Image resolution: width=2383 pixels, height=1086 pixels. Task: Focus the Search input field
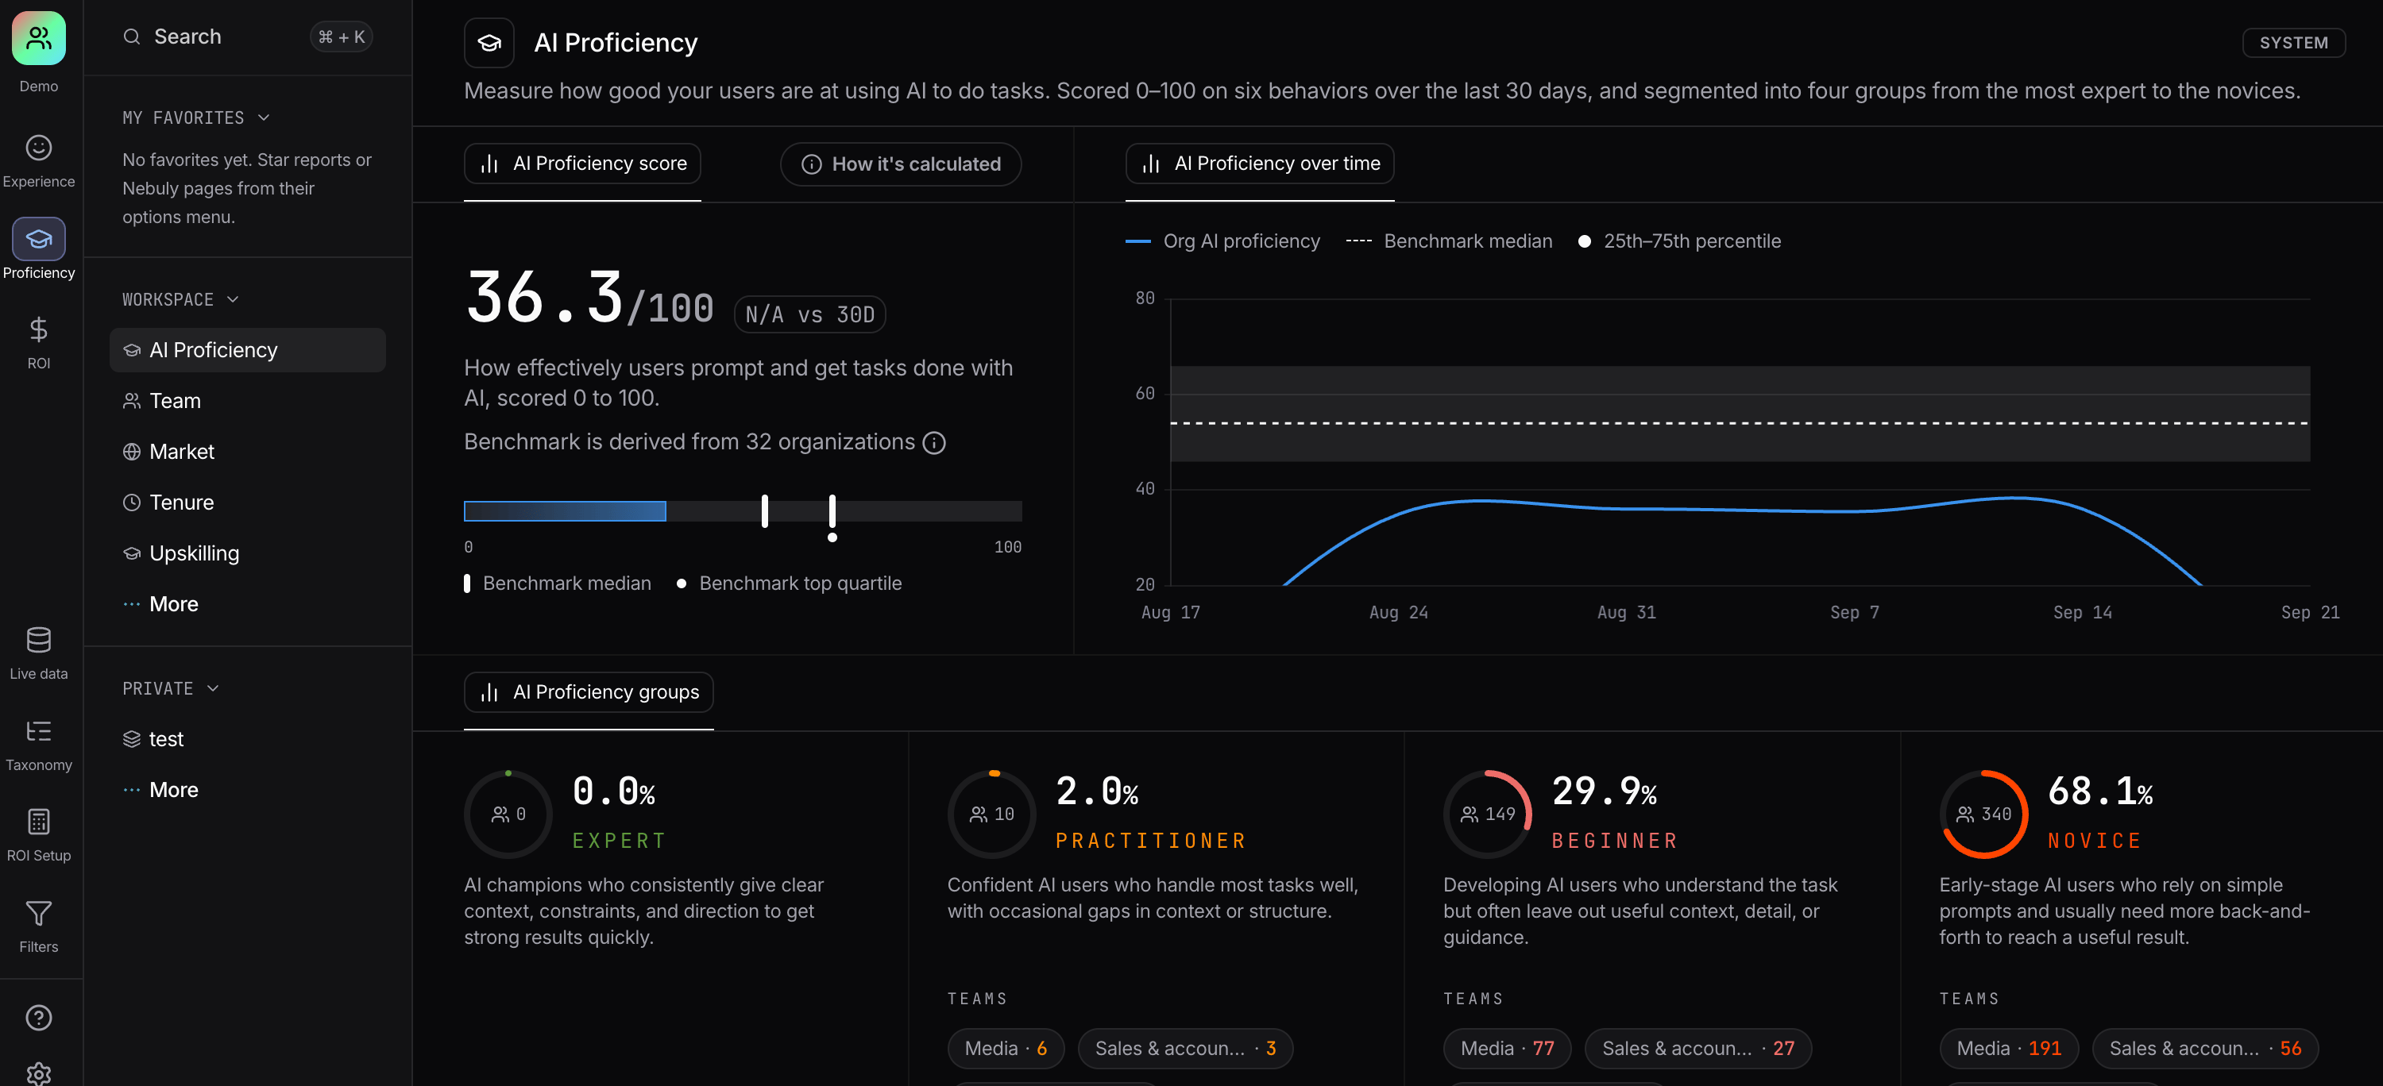pyautogui.click(x=247, y=36)
